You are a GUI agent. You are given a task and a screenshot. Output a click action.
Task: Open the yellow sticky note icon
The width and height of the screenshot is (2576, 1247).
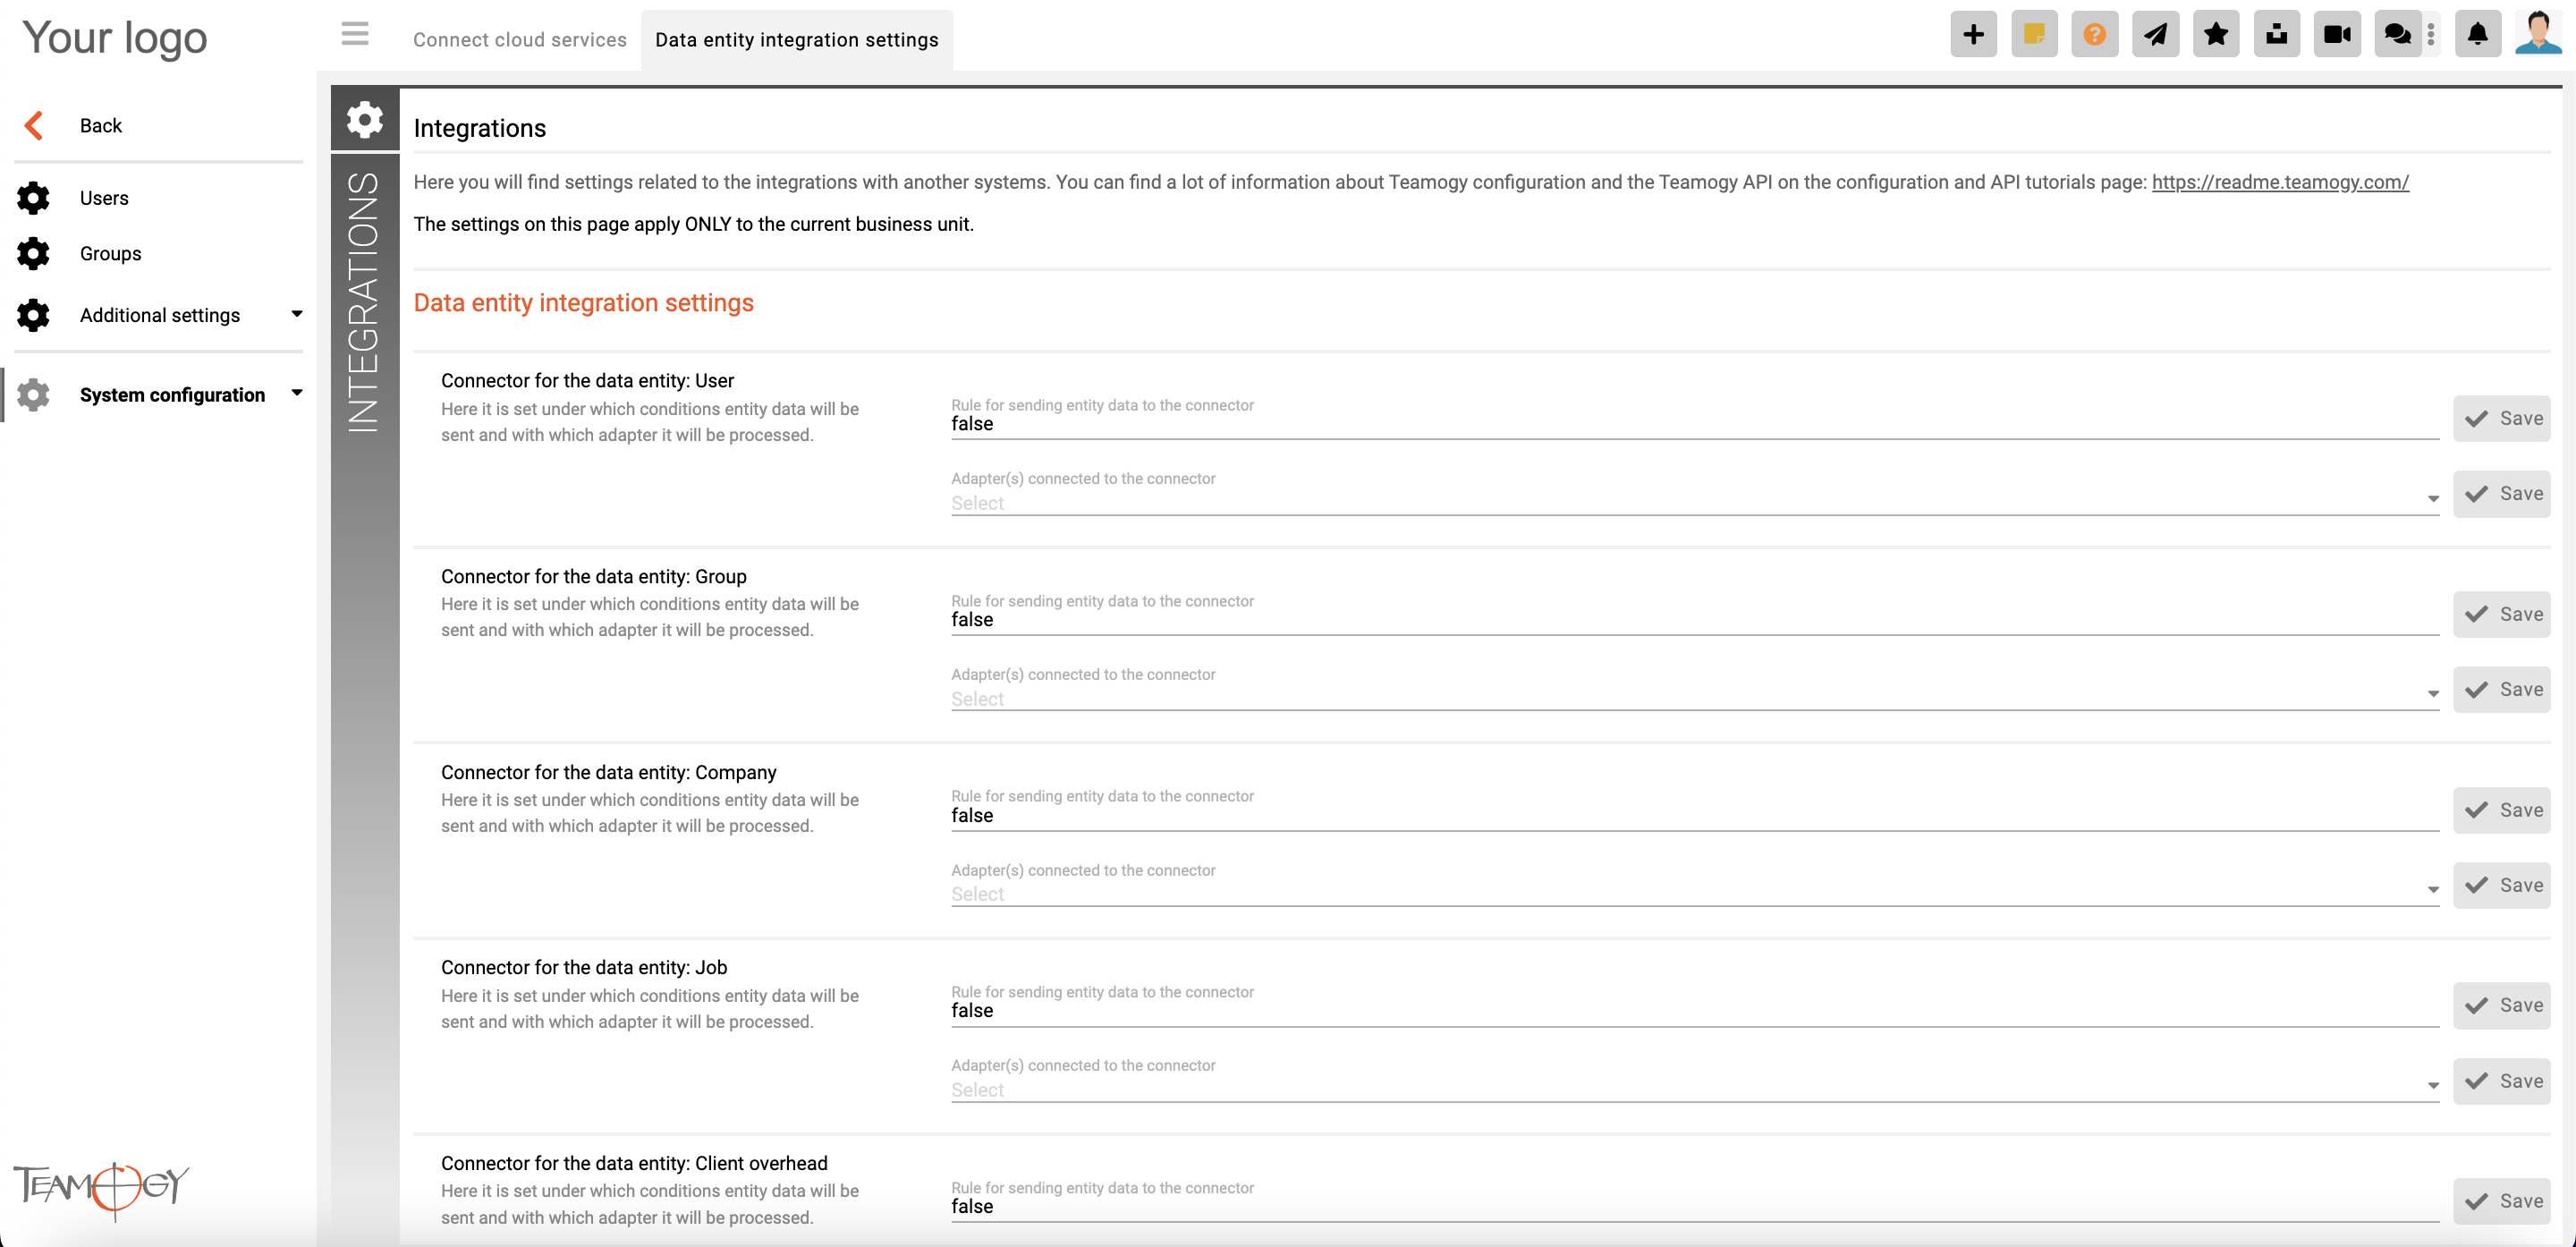[x=2034, y=35]
